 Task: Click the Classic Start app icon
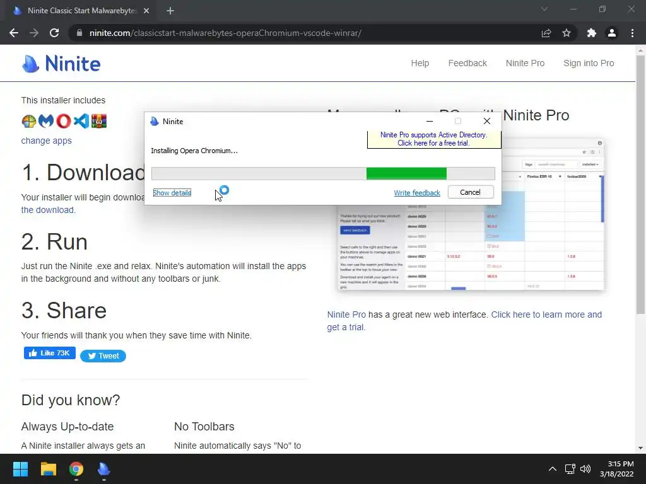(x=29, y=121)
